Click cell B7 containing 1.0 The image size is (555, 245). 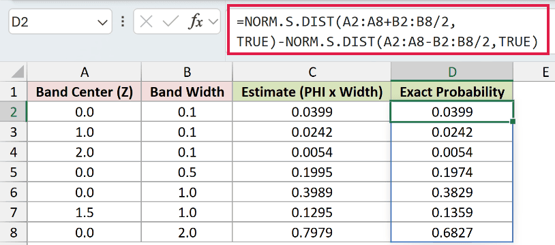[x=187, y=212]
